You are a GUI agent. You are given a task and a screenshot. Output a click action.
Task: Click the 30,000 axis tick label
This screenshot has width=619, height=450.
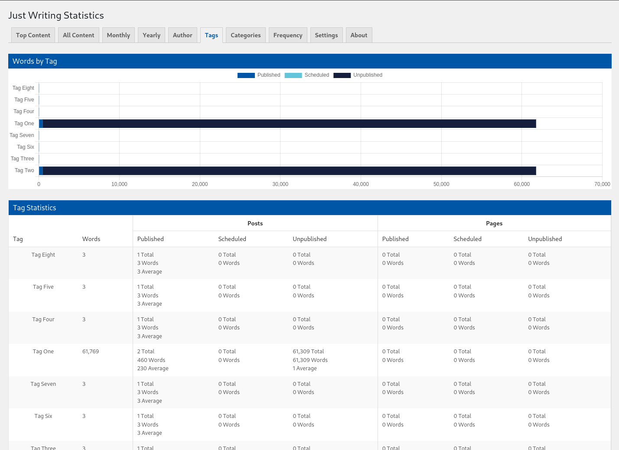point(280,184)
